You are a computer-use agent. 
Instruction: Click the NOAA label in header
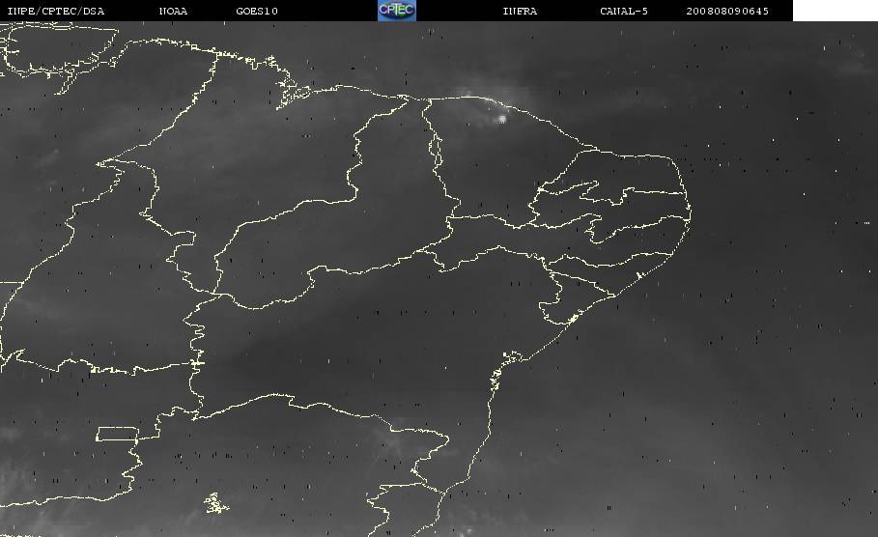click(x=174, y=11)
